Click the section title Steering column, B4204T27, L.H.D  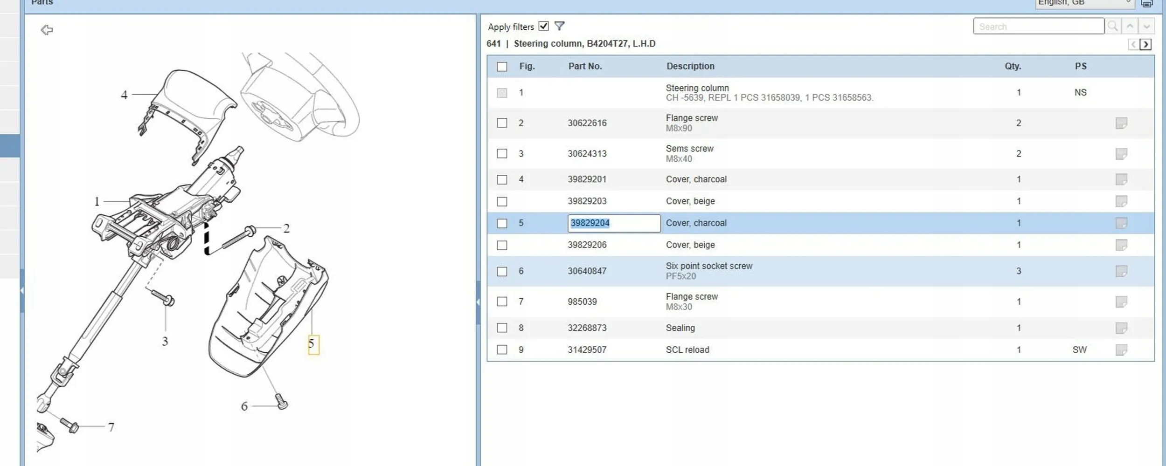pyautogui.click(x=584, y=44)
